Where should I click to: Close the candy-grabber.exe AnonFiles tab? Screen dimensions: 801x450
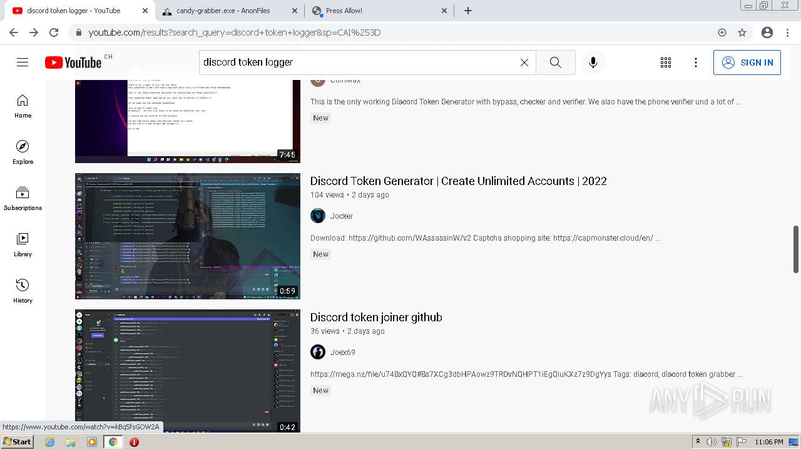coord(295,11)
